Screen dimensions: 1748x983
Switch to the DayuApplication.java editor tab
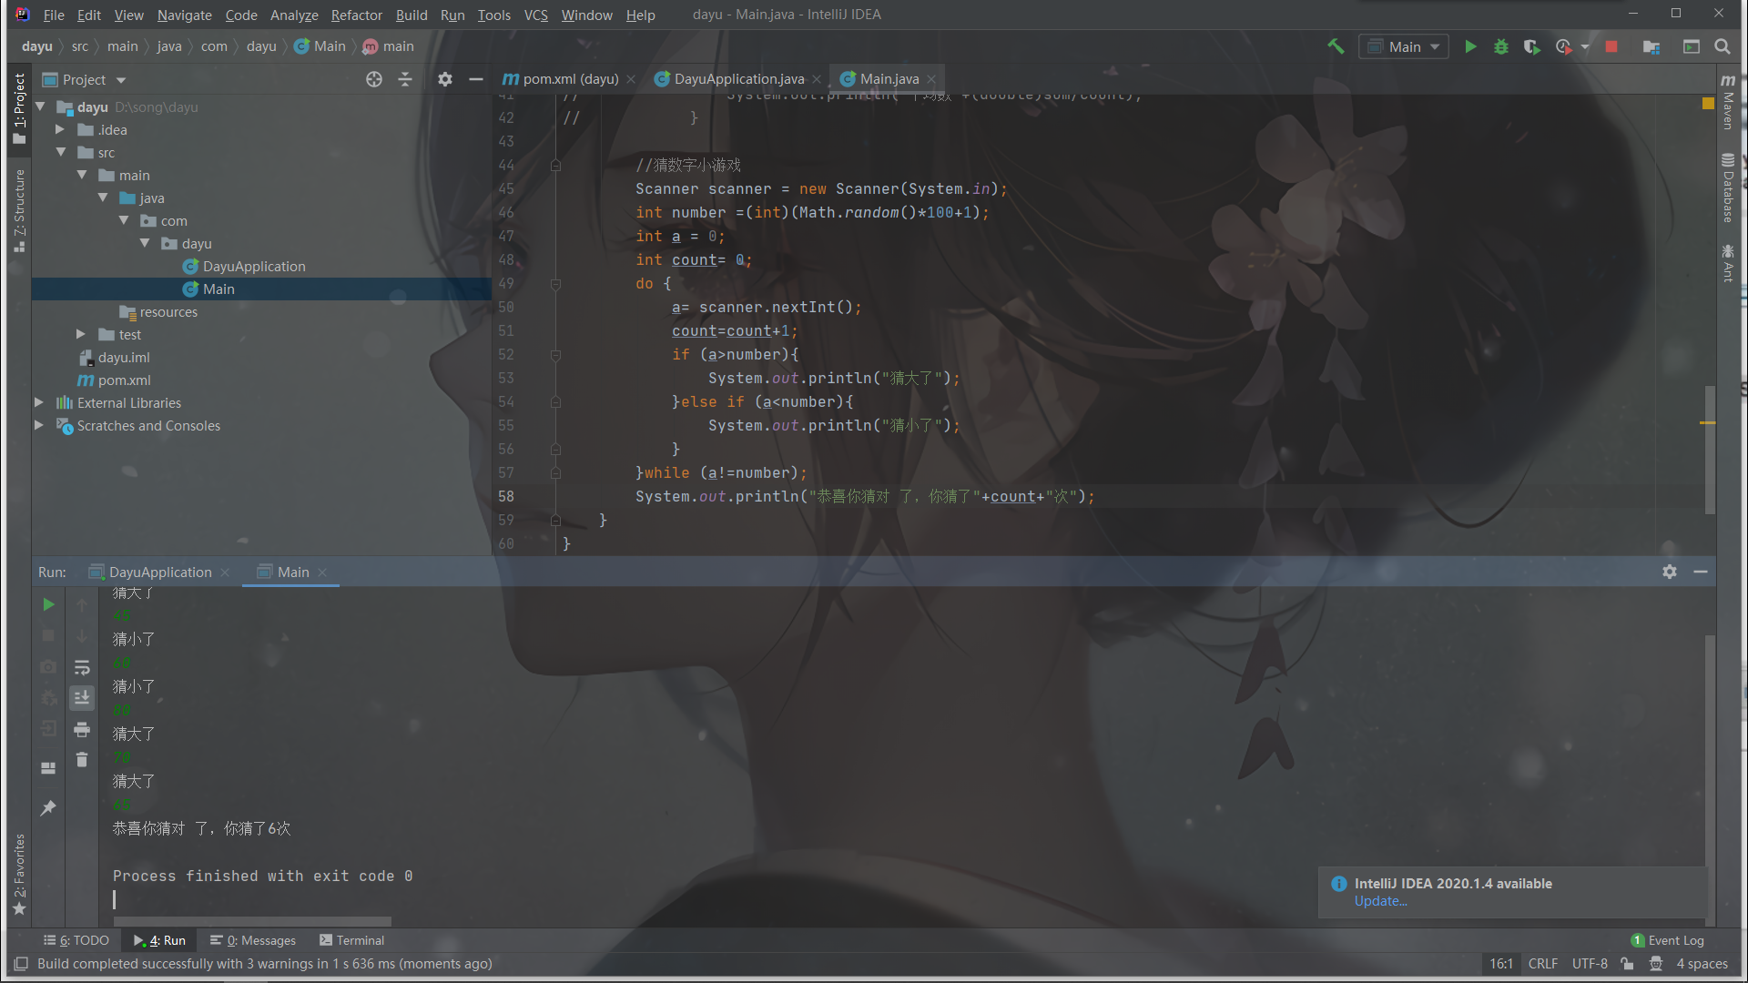click(x=738, y=79)
